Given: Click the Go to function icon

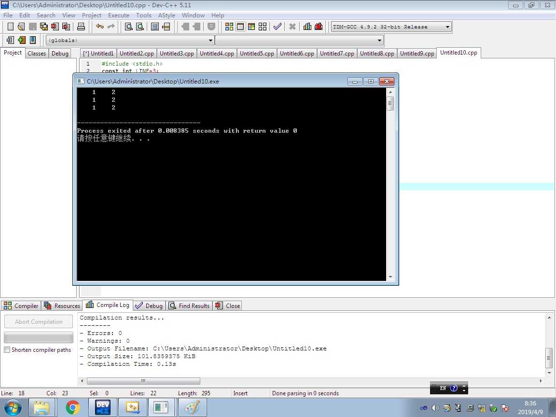Looking at the screenshot, I should (155, 27).
